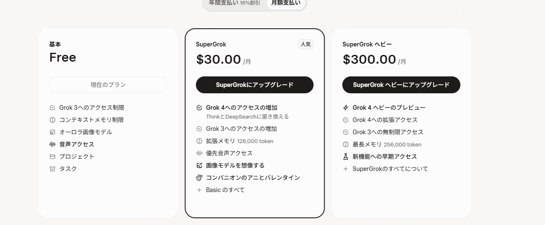The height and width of the screenshot is (225, 545).
Task: Click the image icon beside オーロラ画像モデル
Action: tap(52, 132)
